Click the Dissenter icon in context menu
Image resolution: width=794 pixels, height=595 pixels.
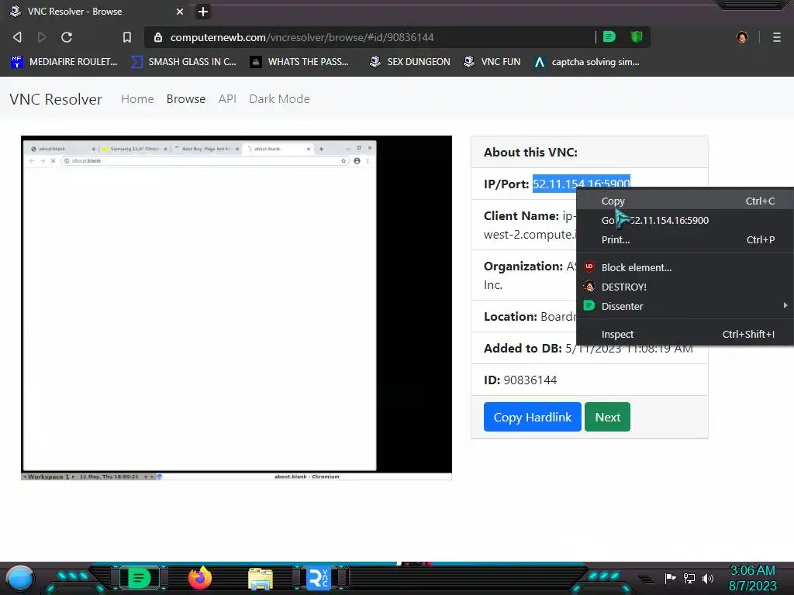click(x=589, y=305)
